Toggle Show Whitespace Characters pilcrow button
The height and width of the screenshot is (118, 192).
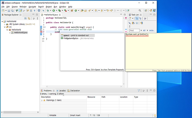click(x=34, y=11)
